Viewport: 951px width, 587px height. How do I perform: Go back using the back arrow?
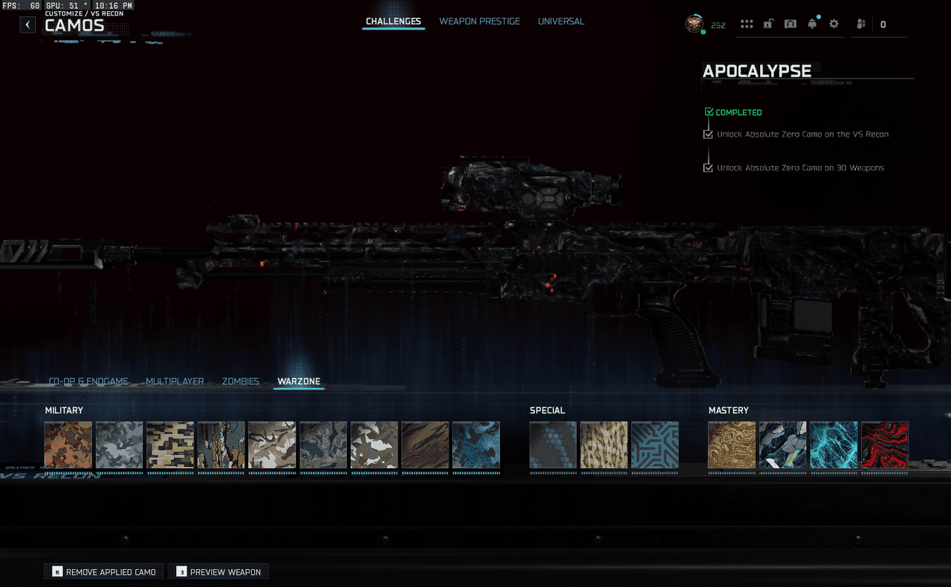click(27, 24)
